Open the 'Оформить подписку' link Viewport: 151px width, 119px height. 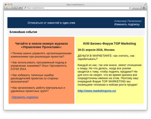(25, 97)
